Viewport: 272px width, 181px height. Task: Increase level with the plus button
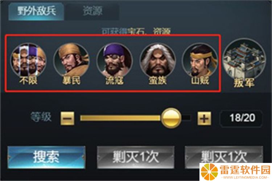pos(204,118)
